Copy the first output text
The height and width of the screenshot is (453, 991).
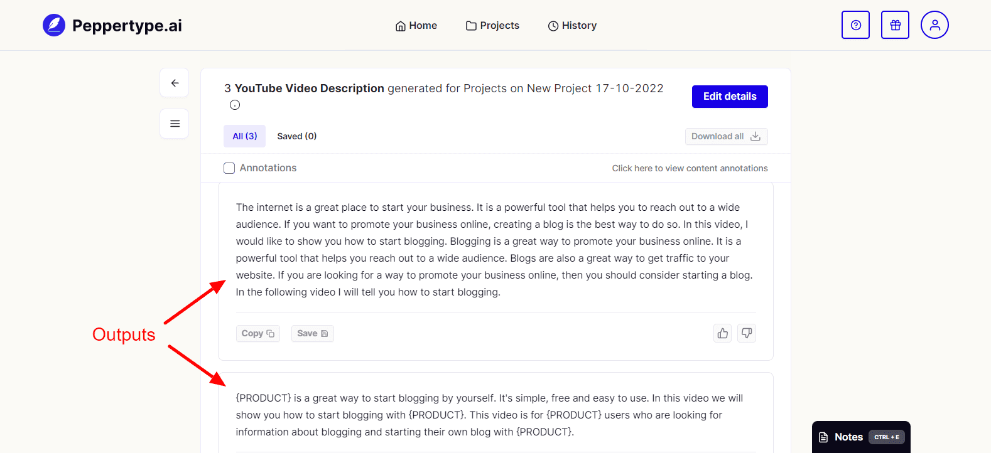coord(258,333)
